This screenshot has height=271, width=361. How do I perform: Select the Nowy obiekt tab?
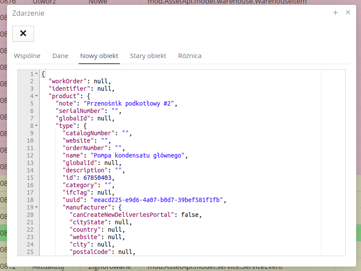[99, 56]
